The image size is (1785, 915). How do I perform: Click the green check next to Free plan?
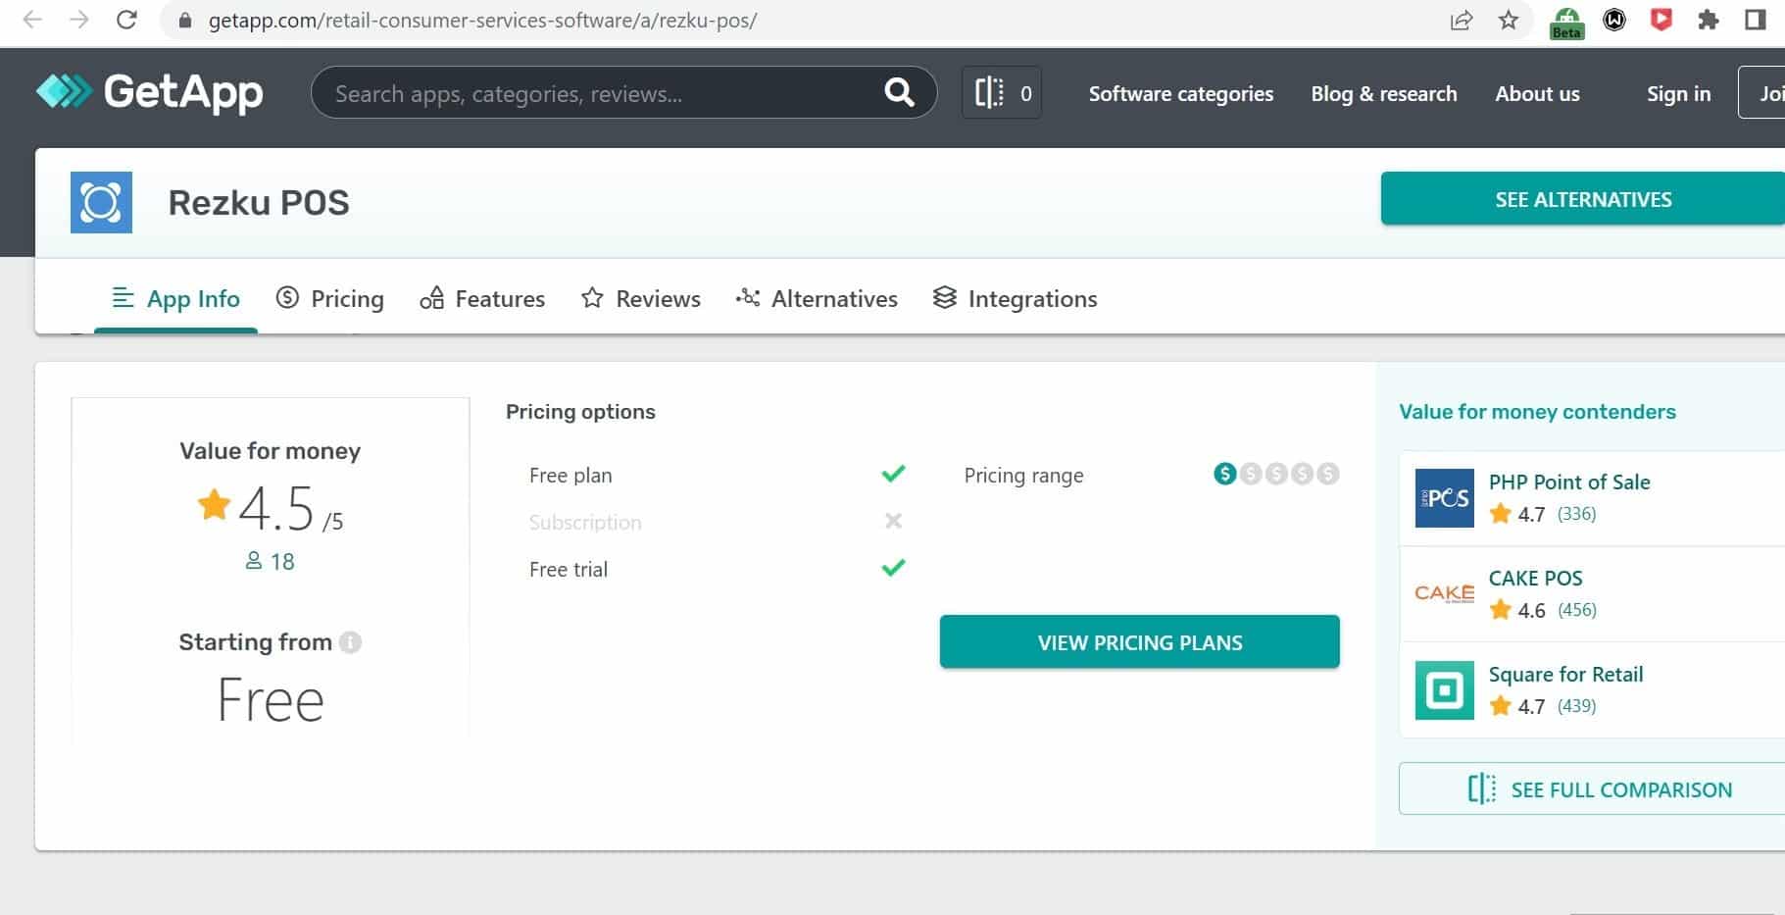click(893, 474)
